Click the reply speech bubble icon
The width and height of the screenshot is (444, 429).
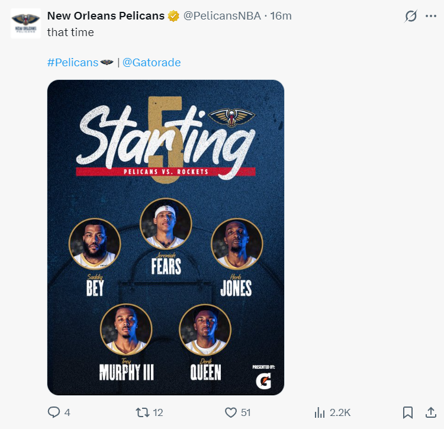click(54, 412)
